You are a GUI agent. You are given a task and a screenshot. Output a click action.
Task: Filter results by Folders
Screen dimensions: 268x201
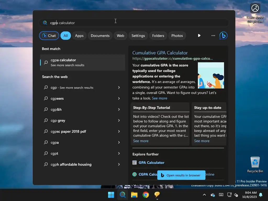[158, 36]
